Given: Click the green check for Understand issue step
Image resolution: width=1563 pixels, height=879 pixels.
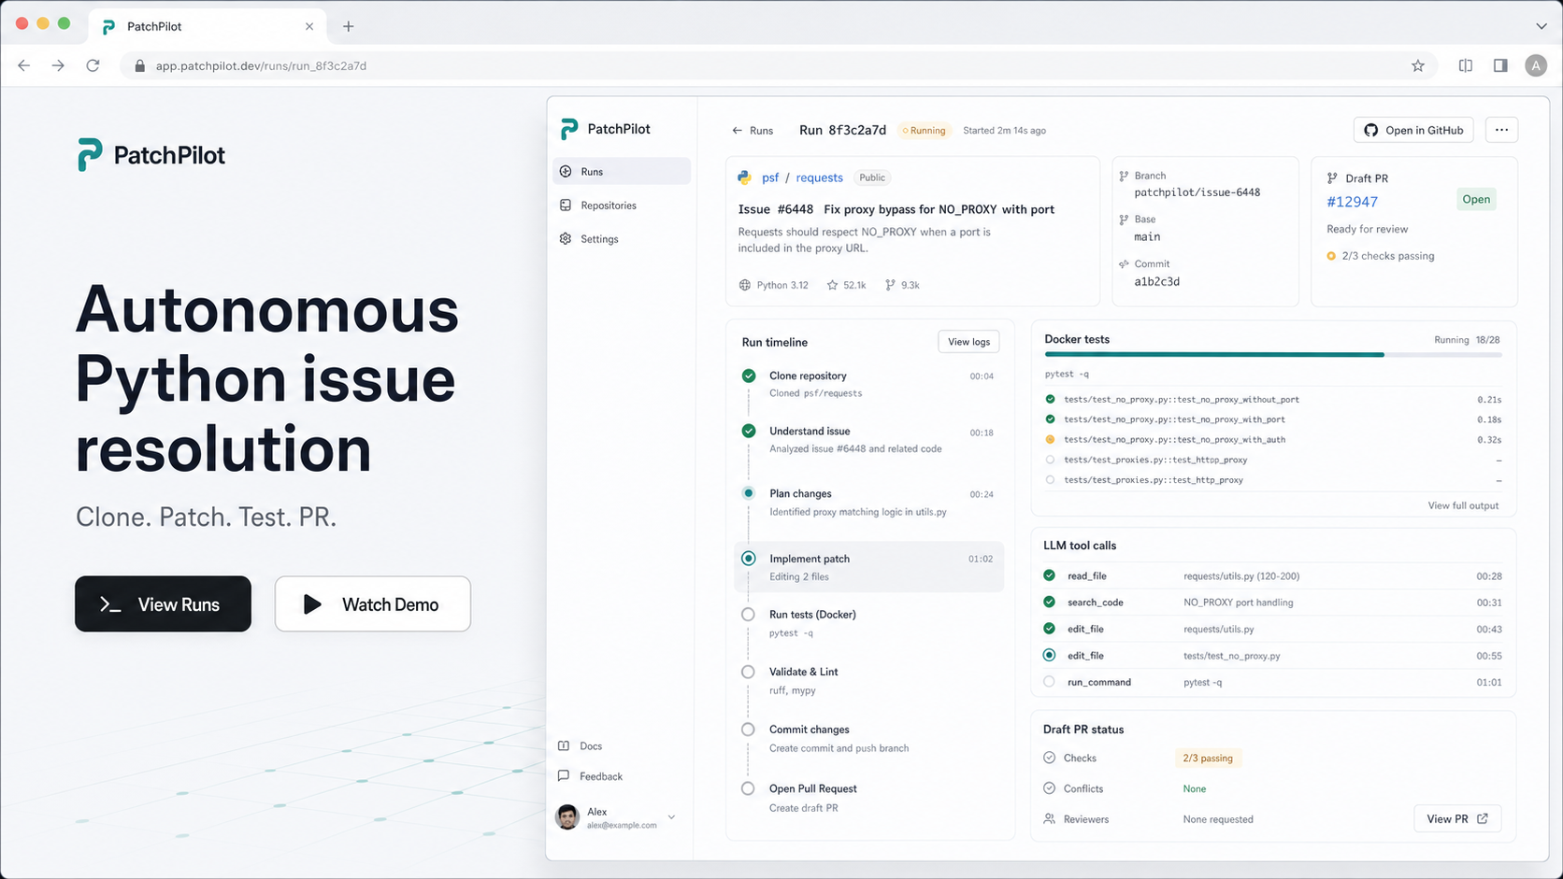Looking at the screenshot, I should click(749, 431).
